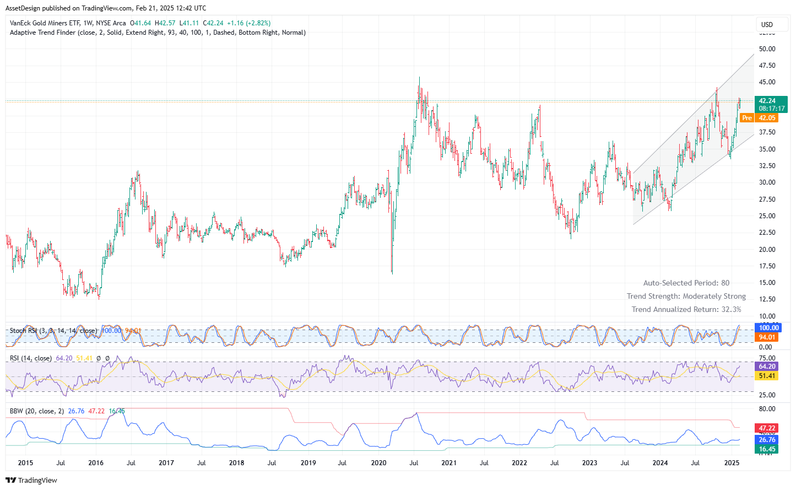Click the 30.00 price axis label

pyautogui.click(x=767, y=182)
